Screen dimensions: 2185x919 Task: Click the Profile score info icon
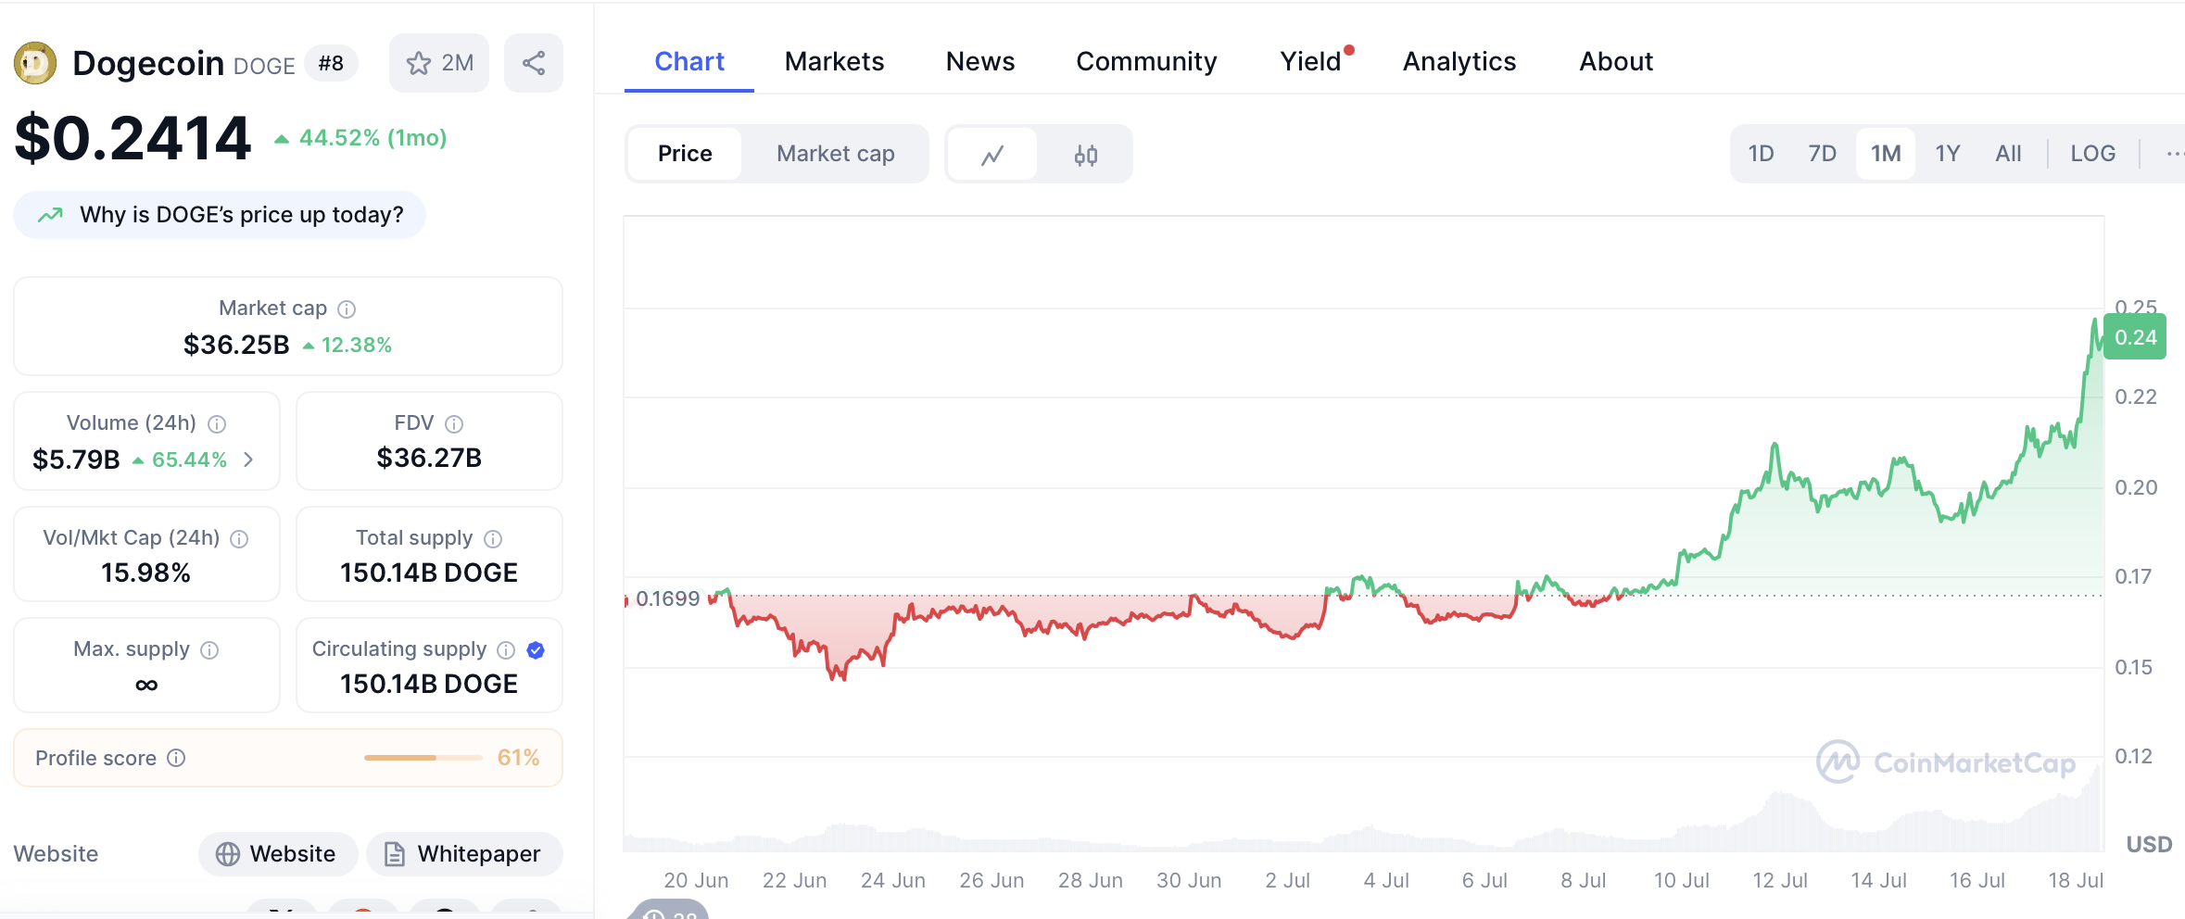tap(176, 758)
